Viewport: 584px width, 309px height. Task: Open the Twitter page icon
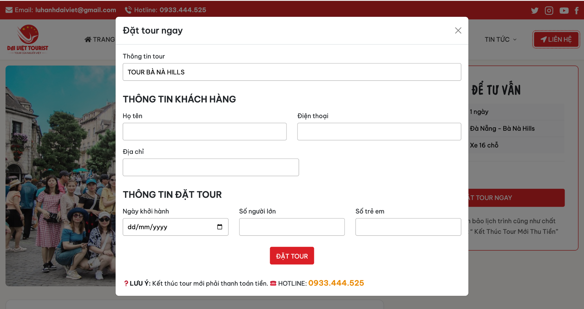(x=535, y=10)
